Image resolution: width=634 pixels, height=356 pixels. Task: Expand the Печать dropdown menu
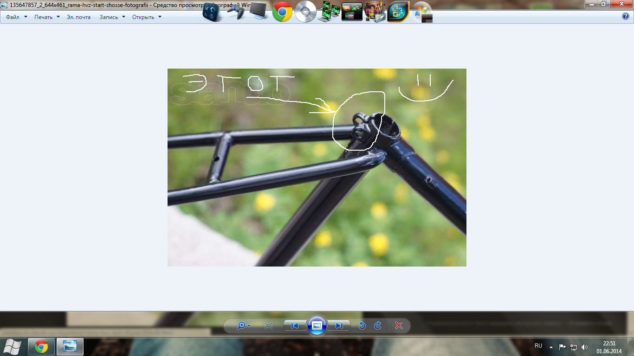47,17
